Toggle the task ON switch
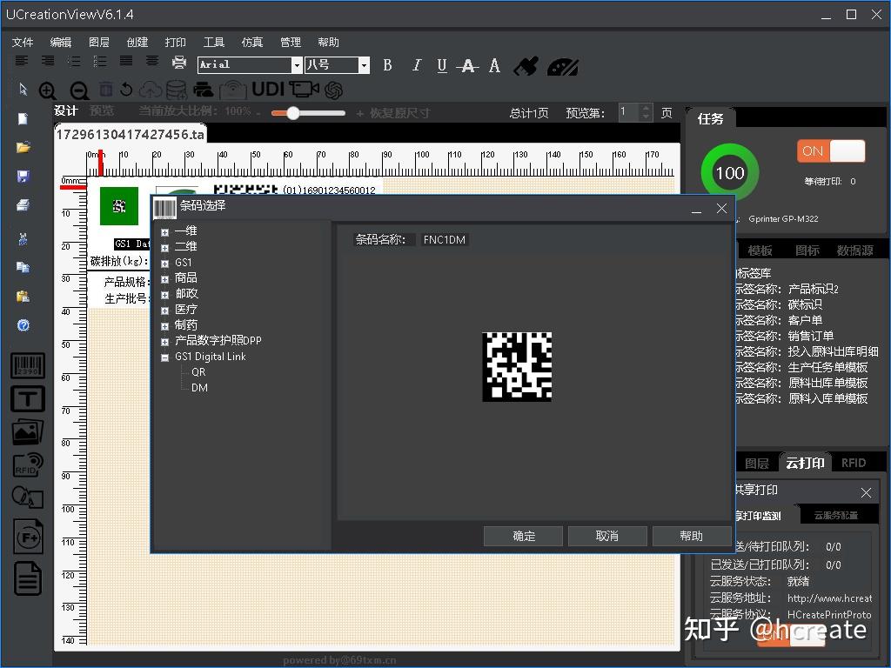 (x=830, y=151)
